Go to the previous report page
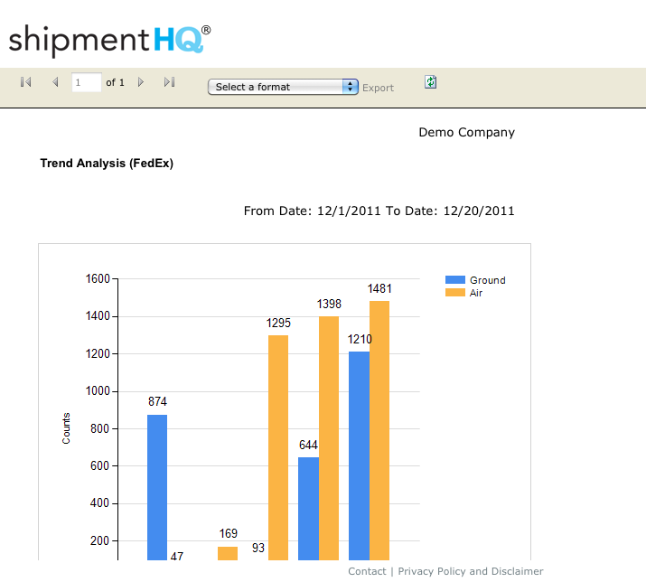646x582 pixels. pyautogui.click(x=55, y=82)
